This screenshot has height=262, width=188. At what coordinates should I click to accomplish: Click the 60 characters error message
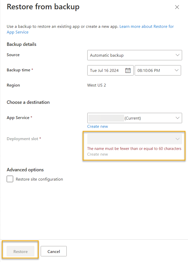[x=134, y=149]
